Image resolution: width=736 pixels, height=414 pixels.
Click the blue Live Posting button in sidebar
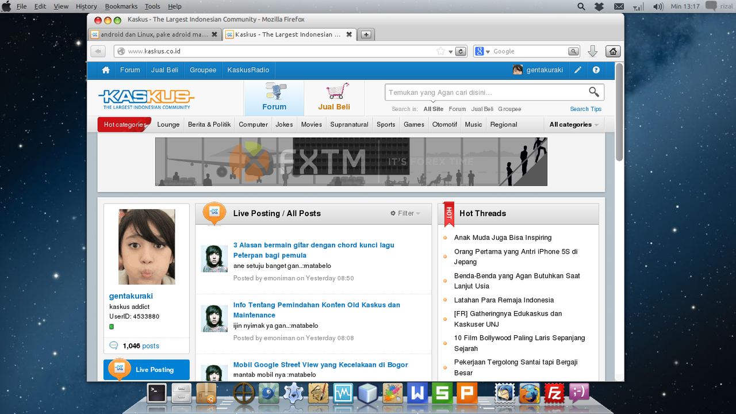tap(147, 370)
